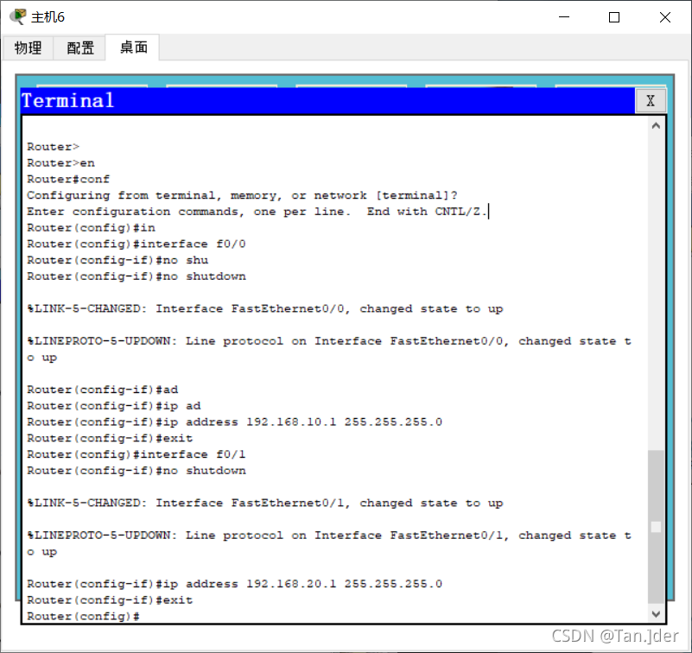Close the 主机6 window
Screen dimensions: 692x653
click(x=664, y=17)
